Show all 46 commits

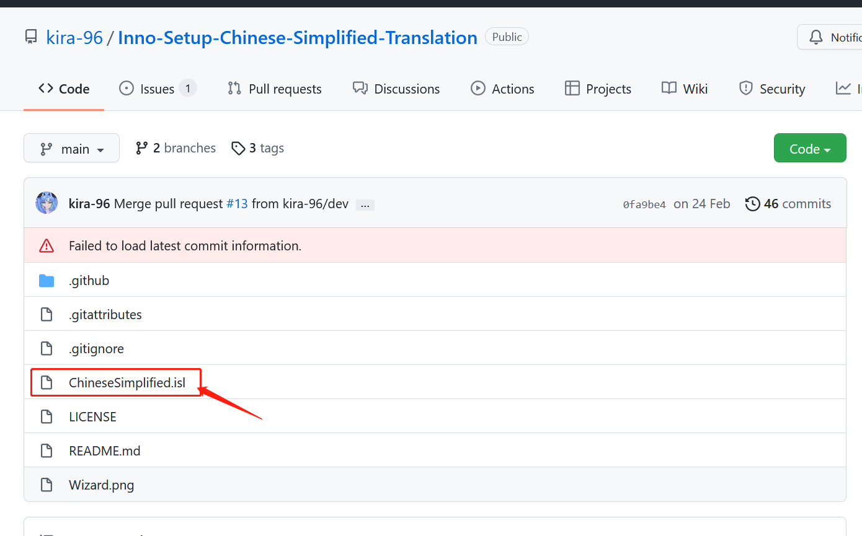[x=798, y=203]
